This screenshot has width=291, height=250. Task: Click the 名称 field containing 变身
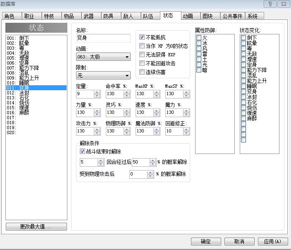(103, 38)
